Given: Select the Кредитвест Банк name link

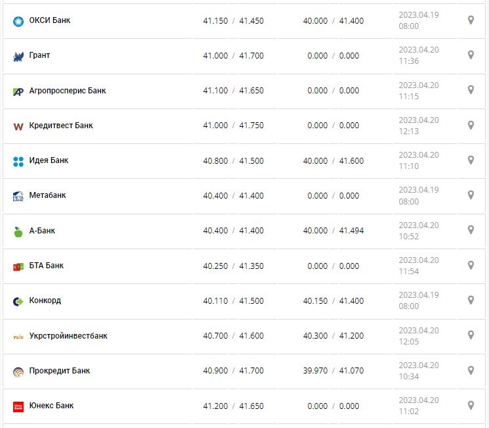Looking at the screenshot, I should [x=61, y=126].
